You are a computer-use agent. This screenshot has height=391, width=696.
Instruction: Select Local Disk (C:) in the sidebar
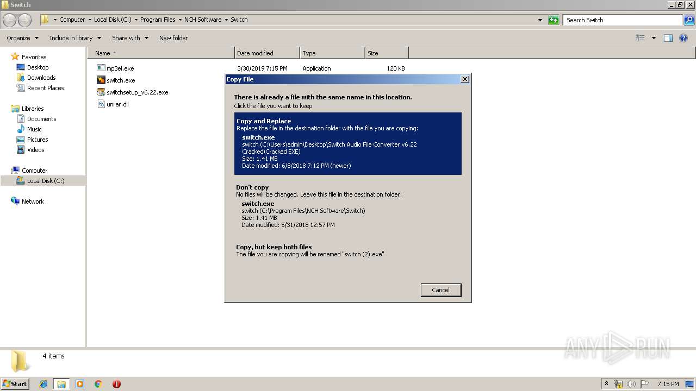(46, 181)
